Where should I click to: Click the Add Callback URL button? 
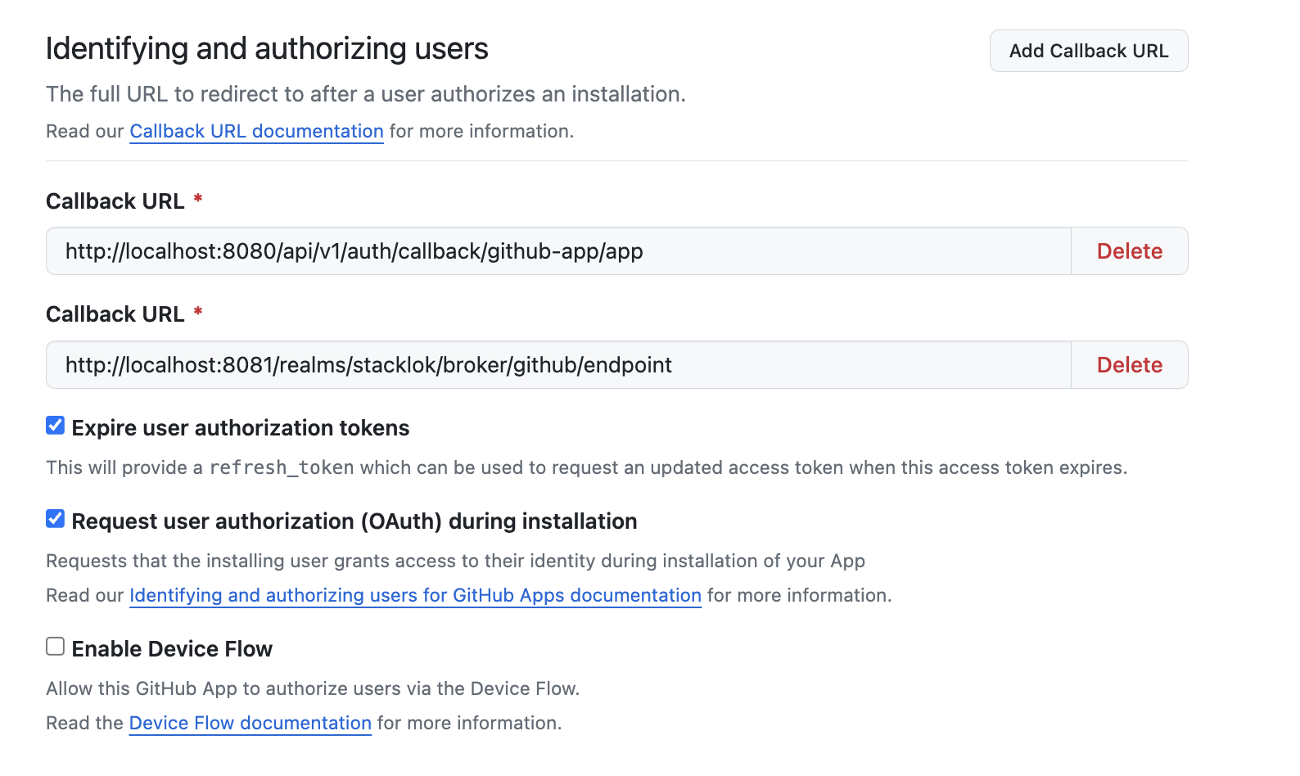[x=1089, y=51]
